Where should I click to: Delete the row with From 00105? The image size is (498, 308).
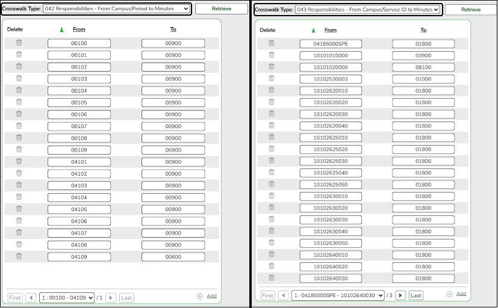19,102
